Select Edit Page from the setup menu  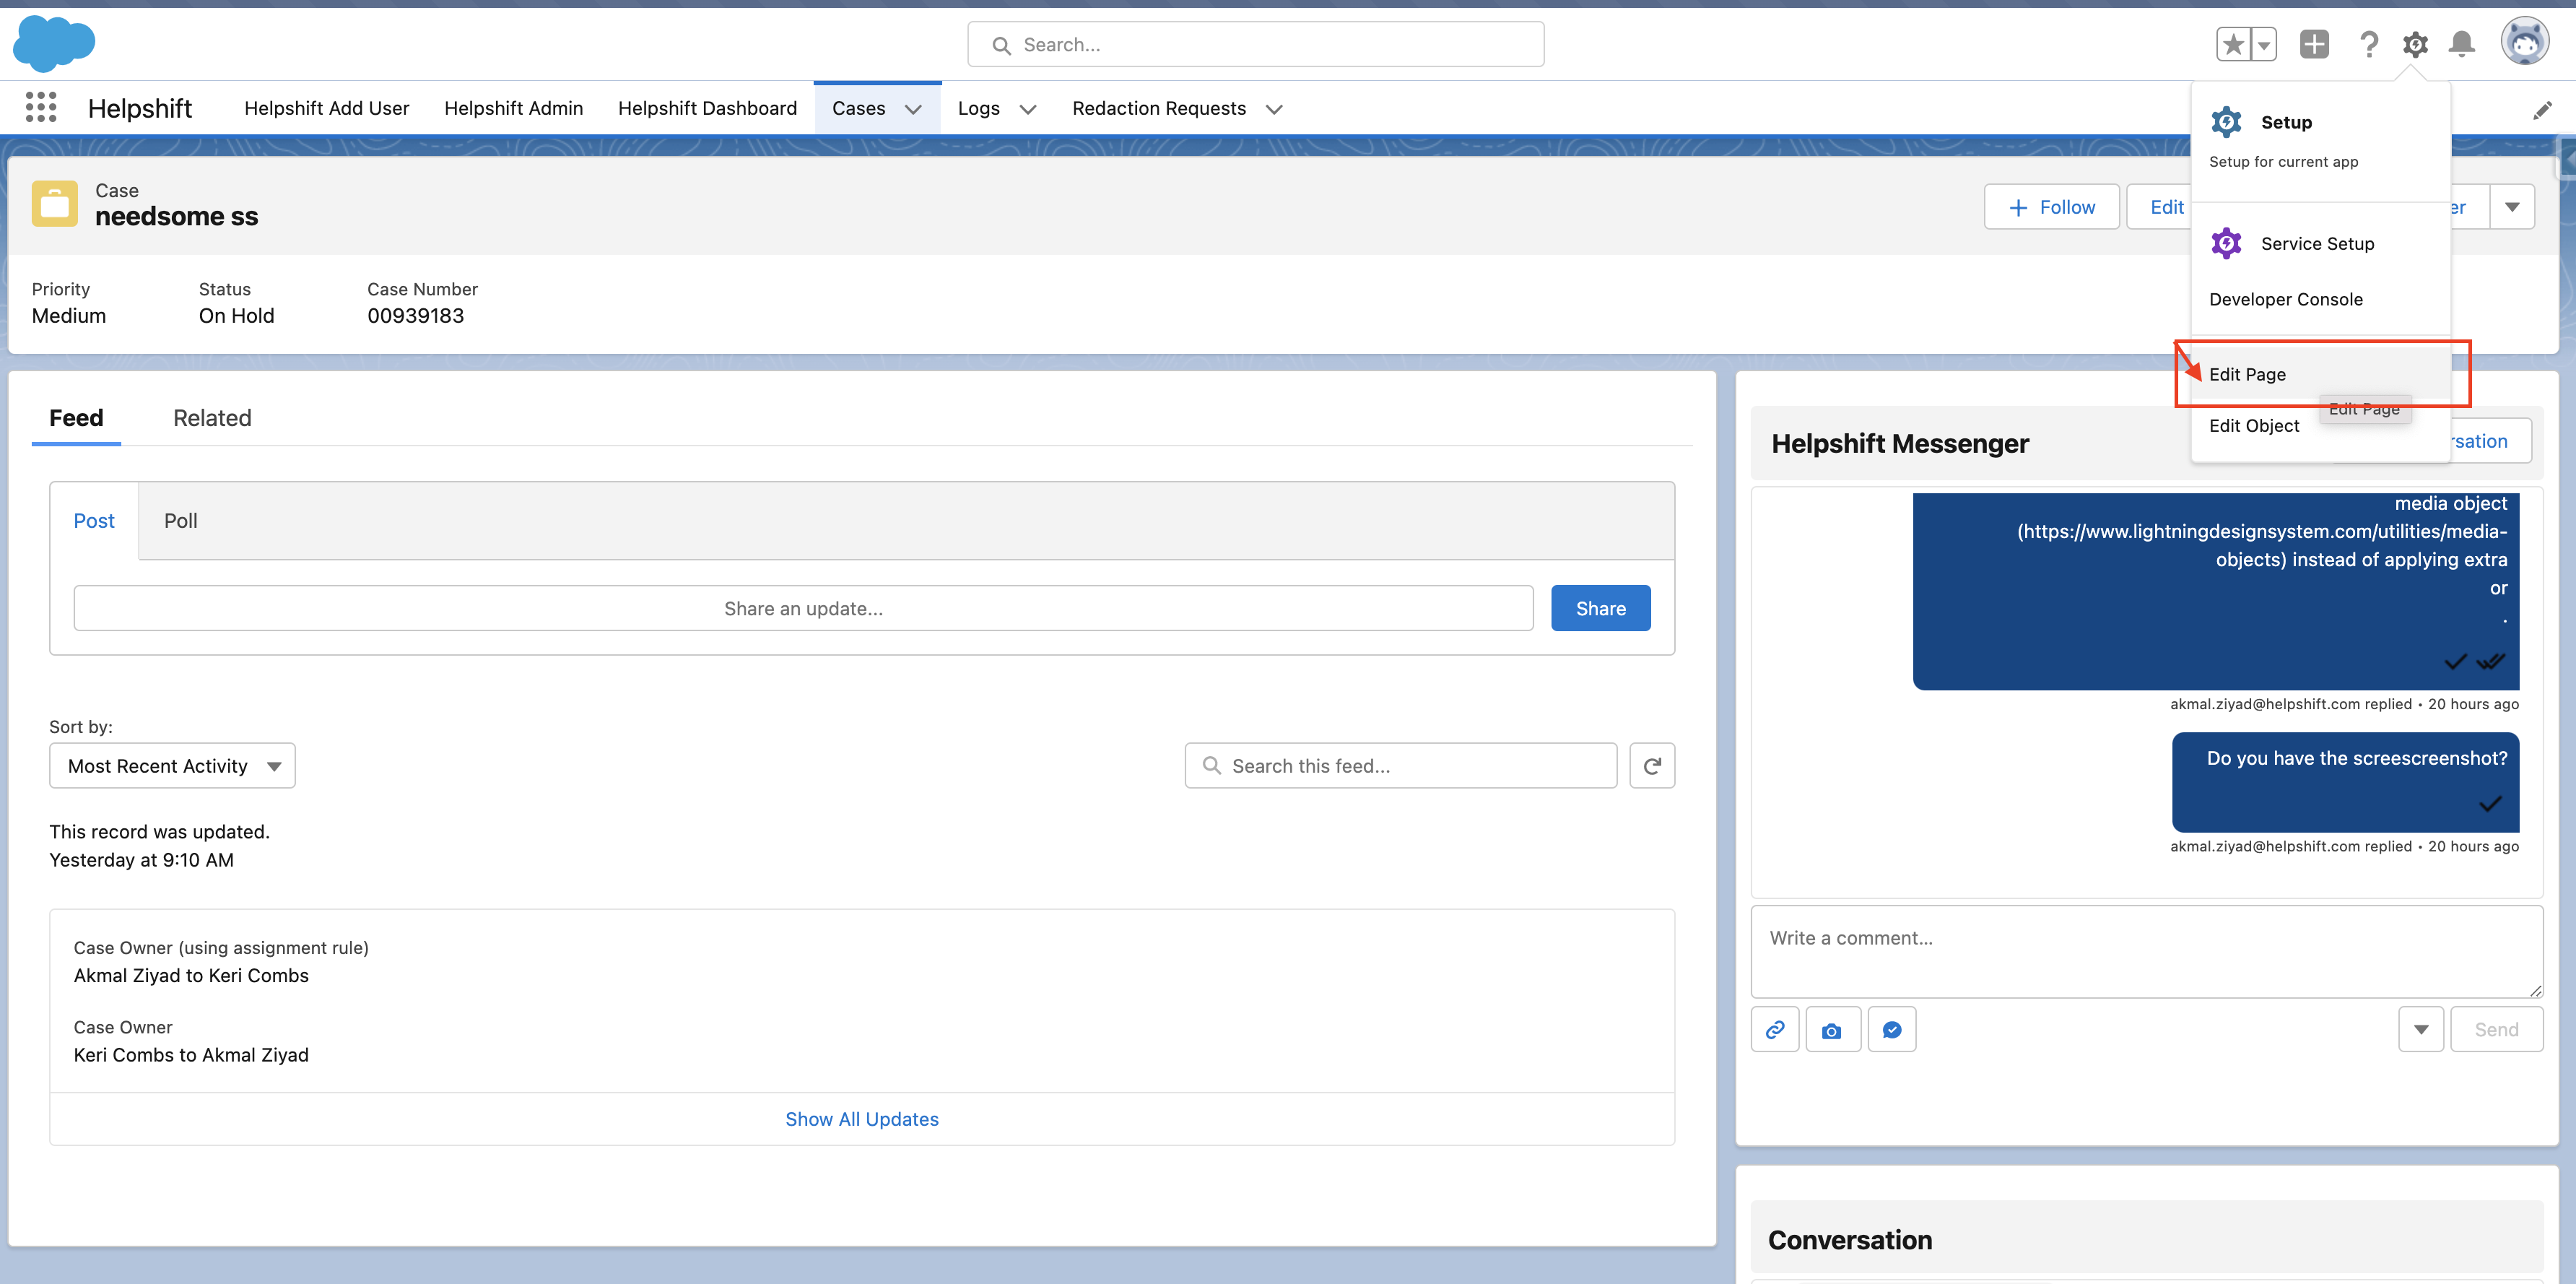click(x=2247, y=374)
